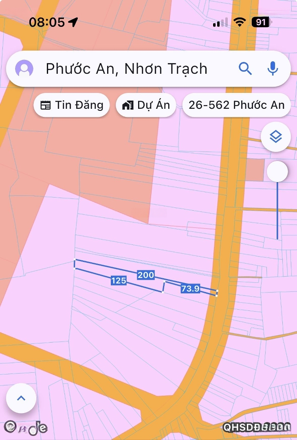Image resolution: width=297 pixels, height=440 pixels.
Task: Tap the time 08:05 in status bar
Action: click(x=47, y=22)
